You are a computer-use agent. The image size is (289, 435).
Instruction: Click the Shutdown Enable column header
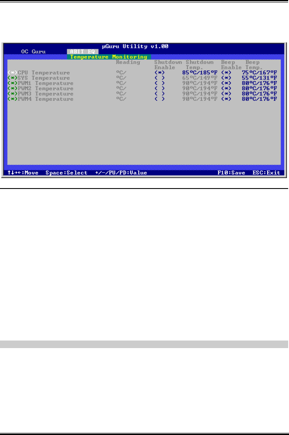coord(168,65)
